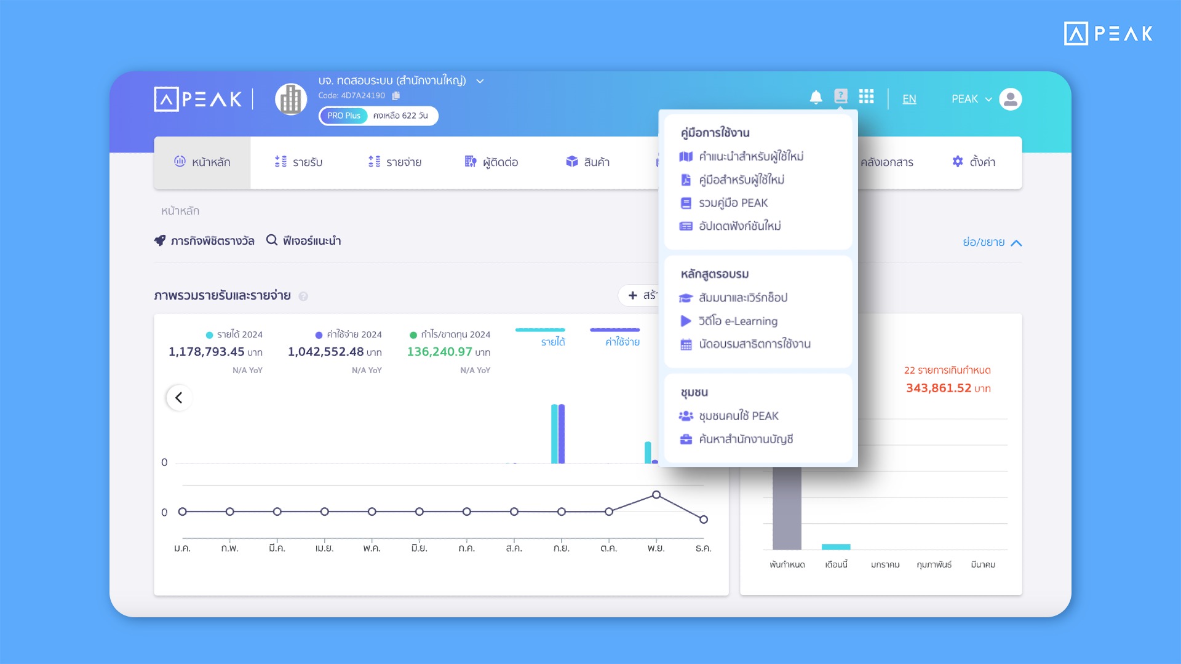1181x664 pixels.
Task: Click the gear icon for ตั้งค่า
Action: click(x=958, y=161)
